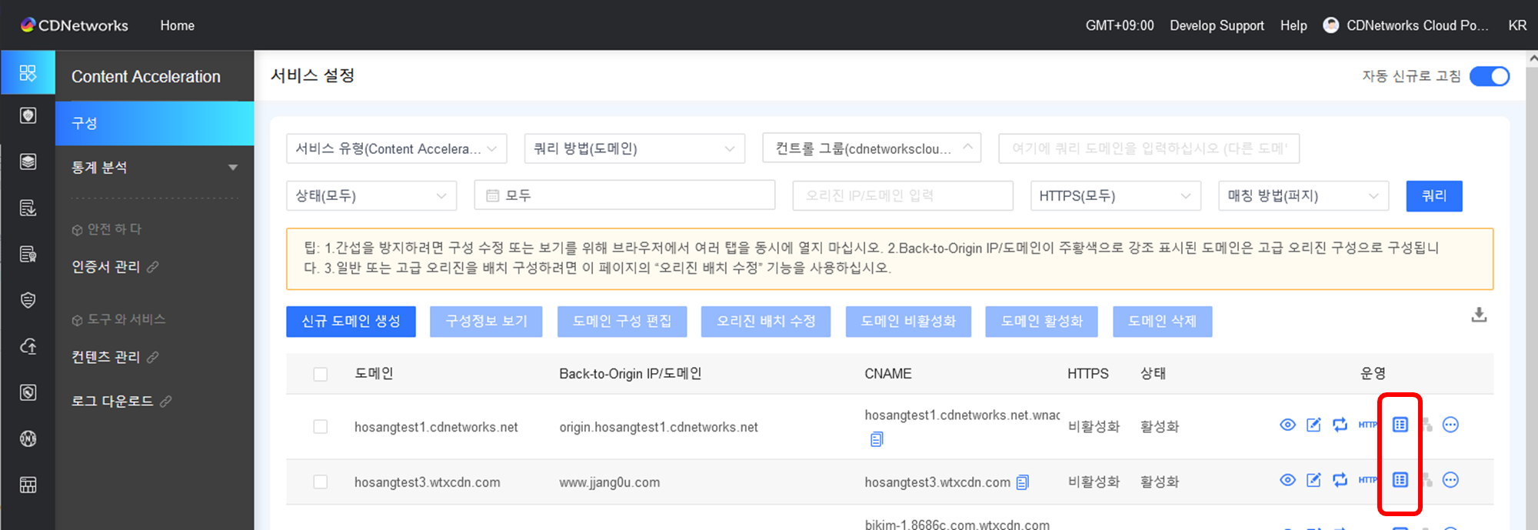
Task: Open the user avatar icon in the top bar
Action: [x=1330, y=25]
